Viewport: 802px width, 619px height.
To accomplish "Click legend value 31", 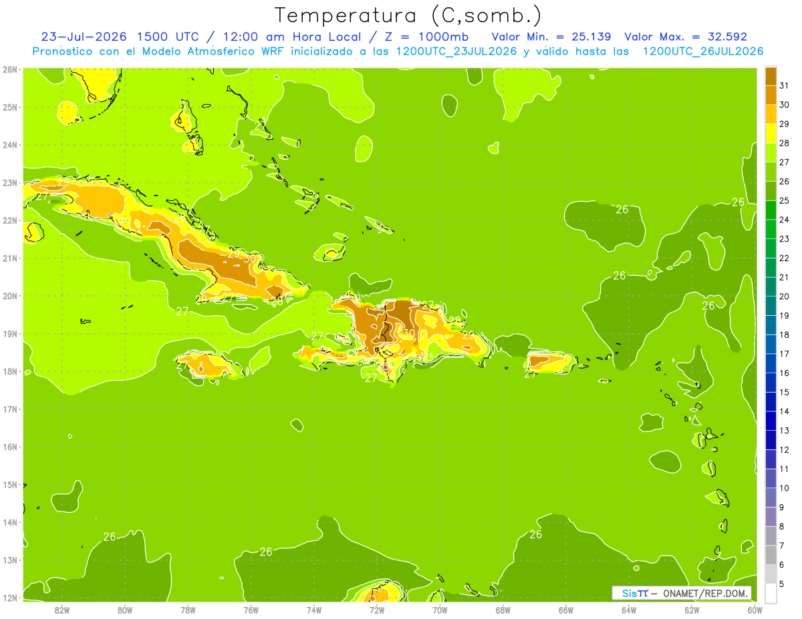I will tap(785, 85).
